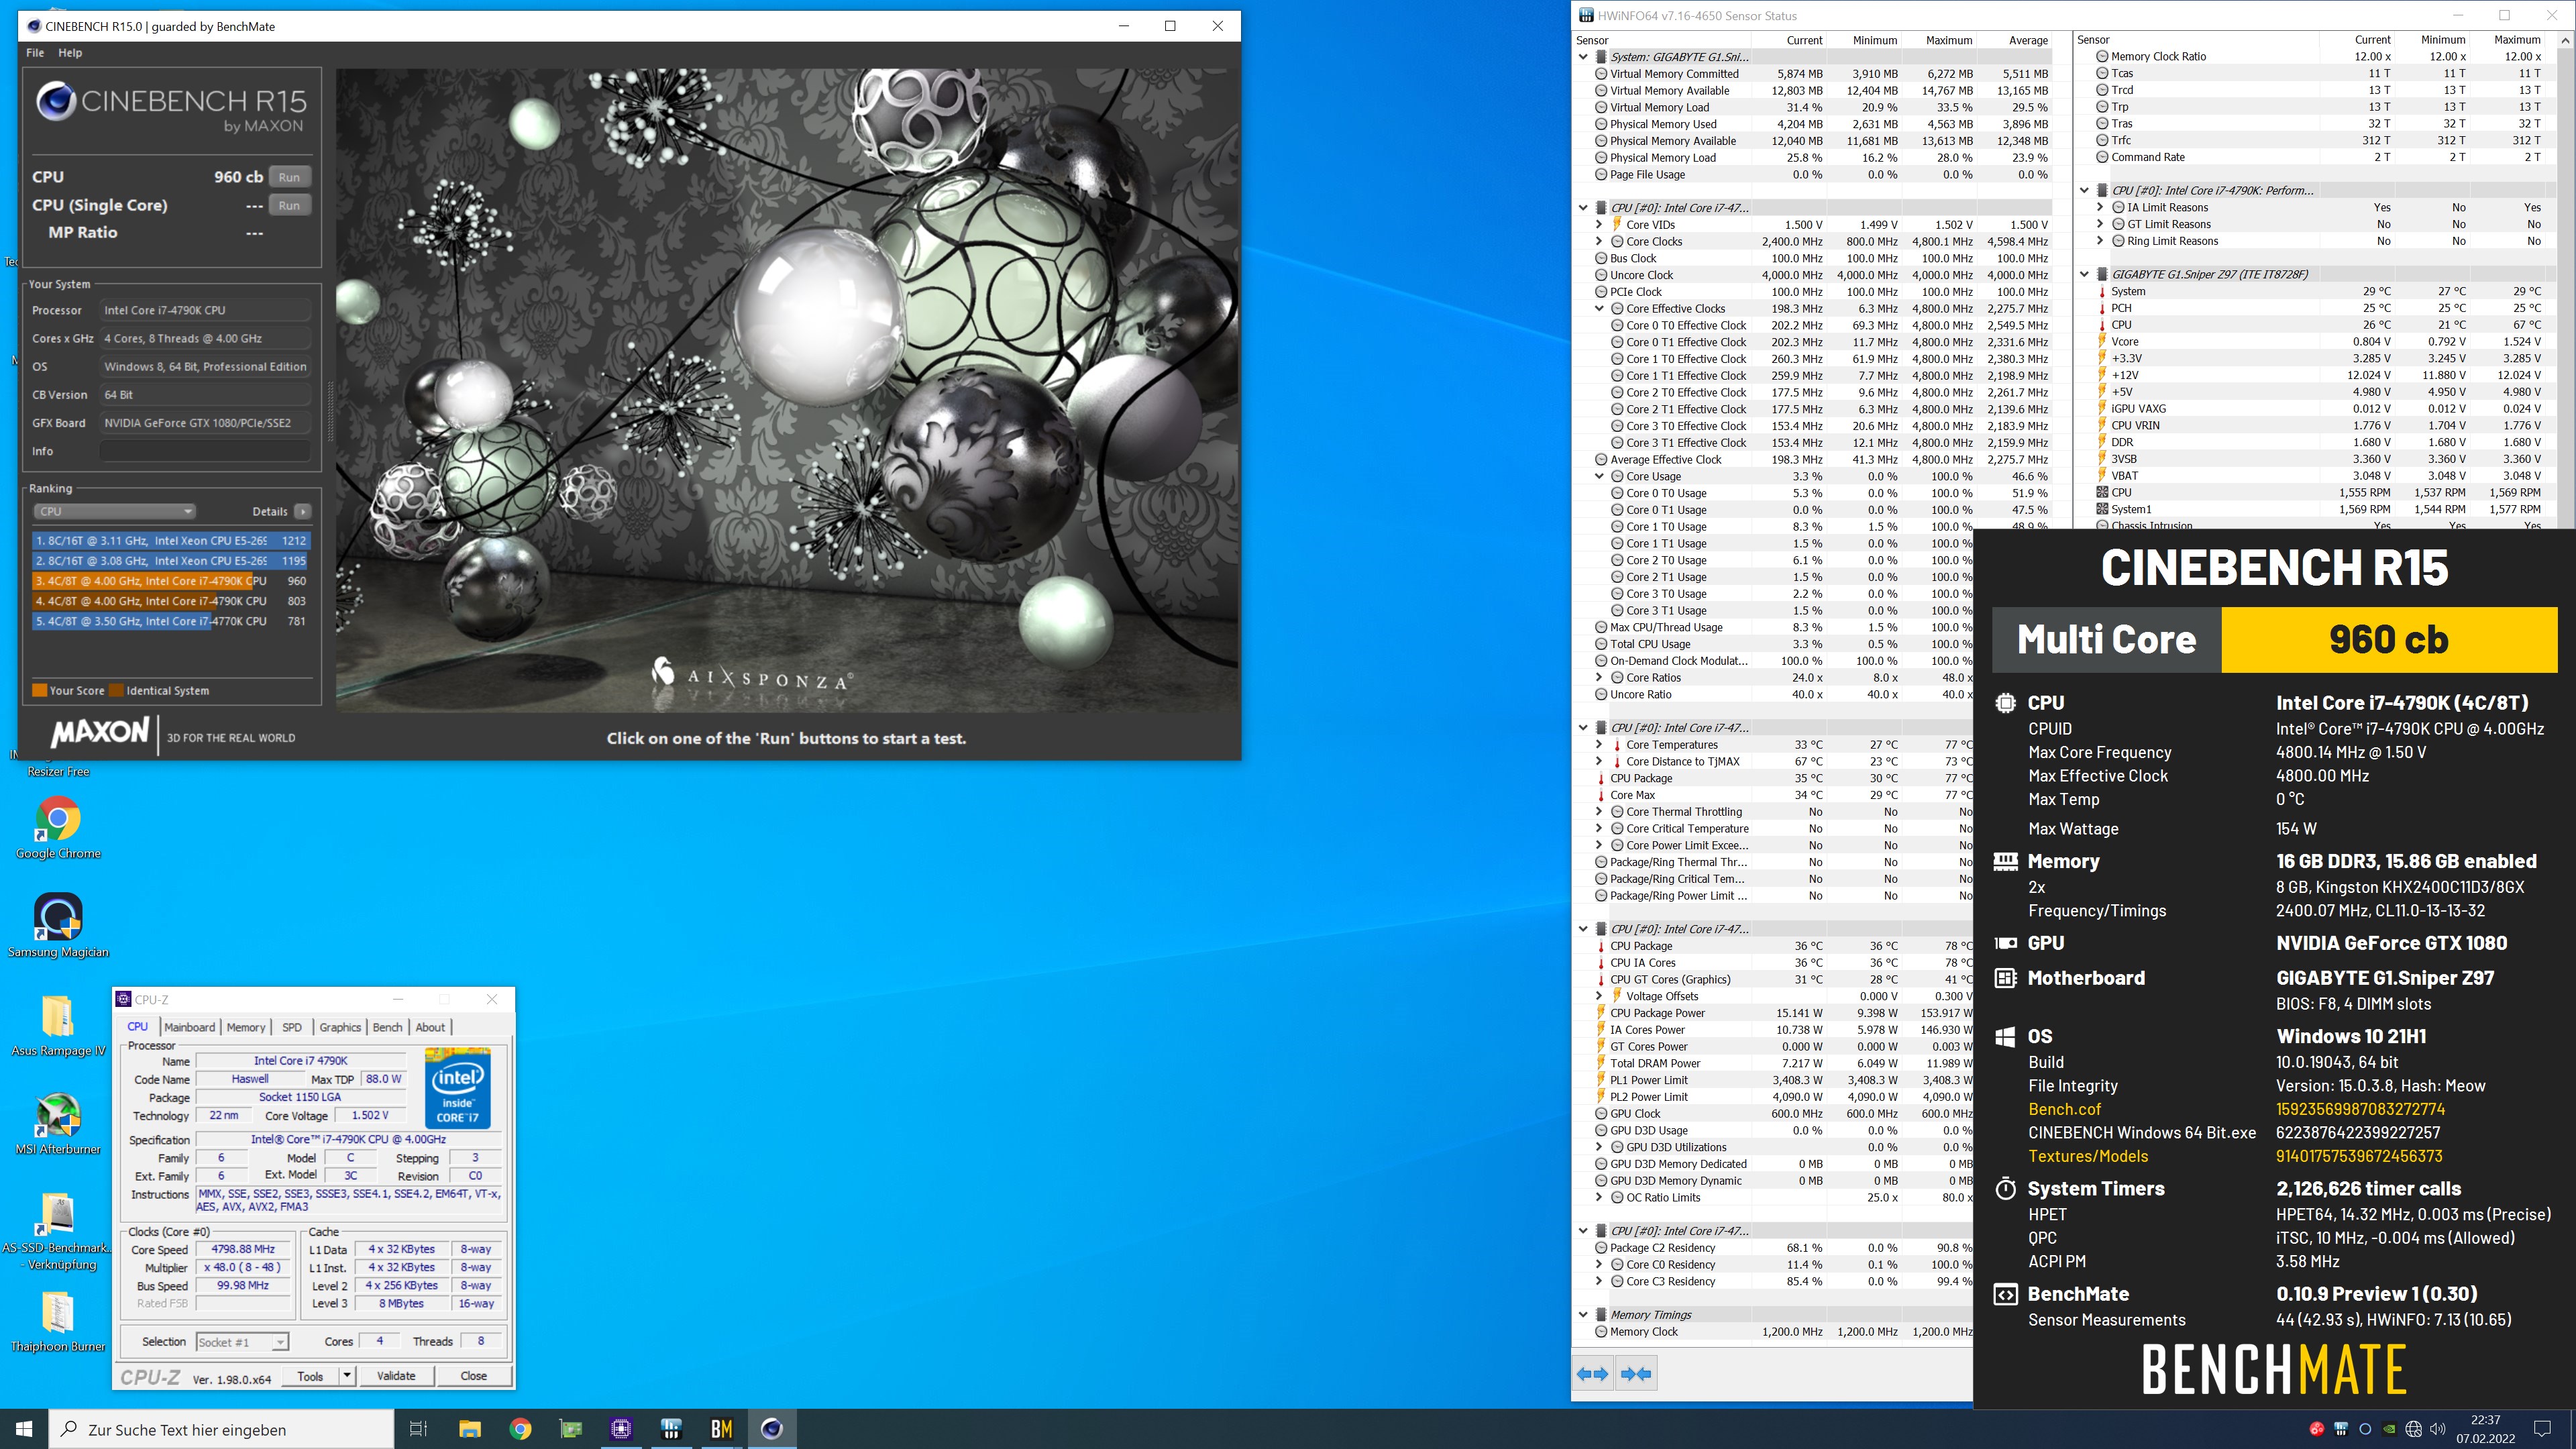This screenshot has width=2576, height=1449.
Task: Click CPU-Z Close button
Action: [x=473, y=1376]
